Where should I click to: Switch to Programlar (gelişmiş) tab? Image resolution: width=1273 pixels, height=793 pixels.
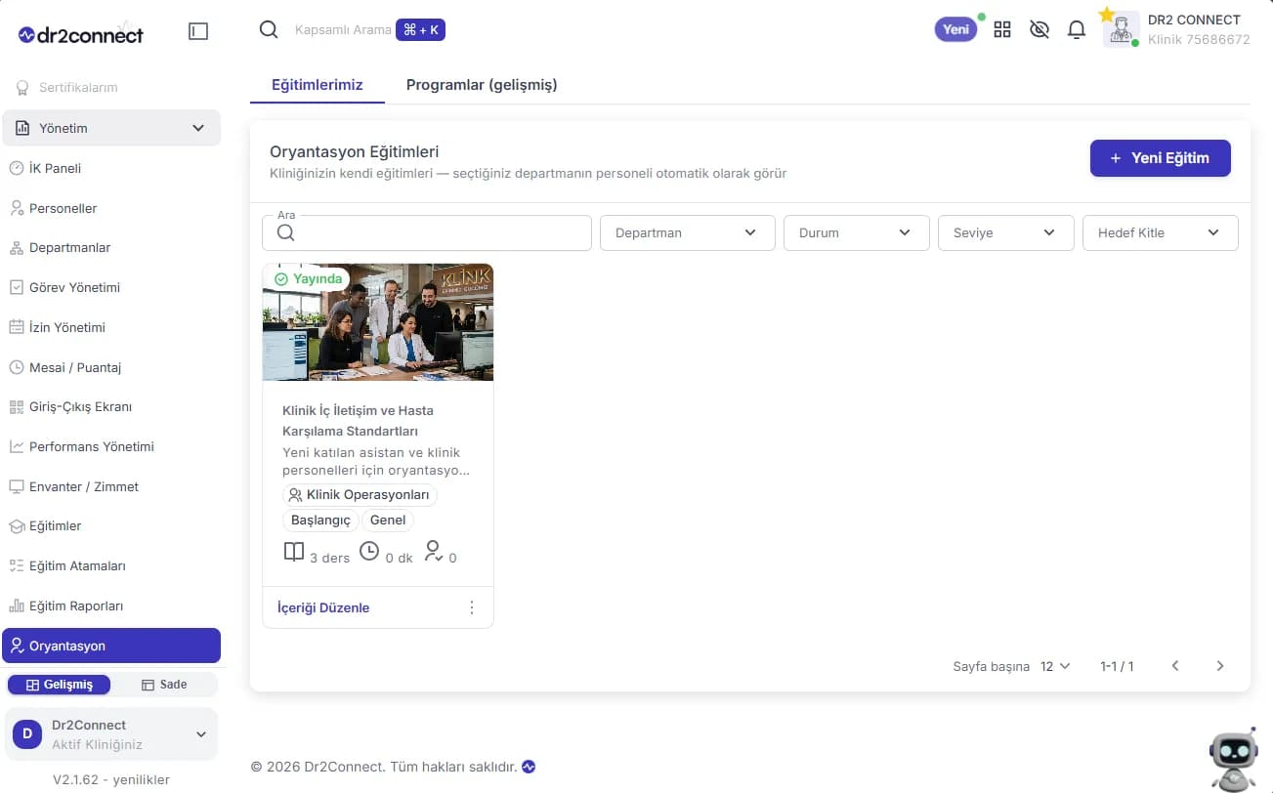pyautogui.click(x=482, y=85)
